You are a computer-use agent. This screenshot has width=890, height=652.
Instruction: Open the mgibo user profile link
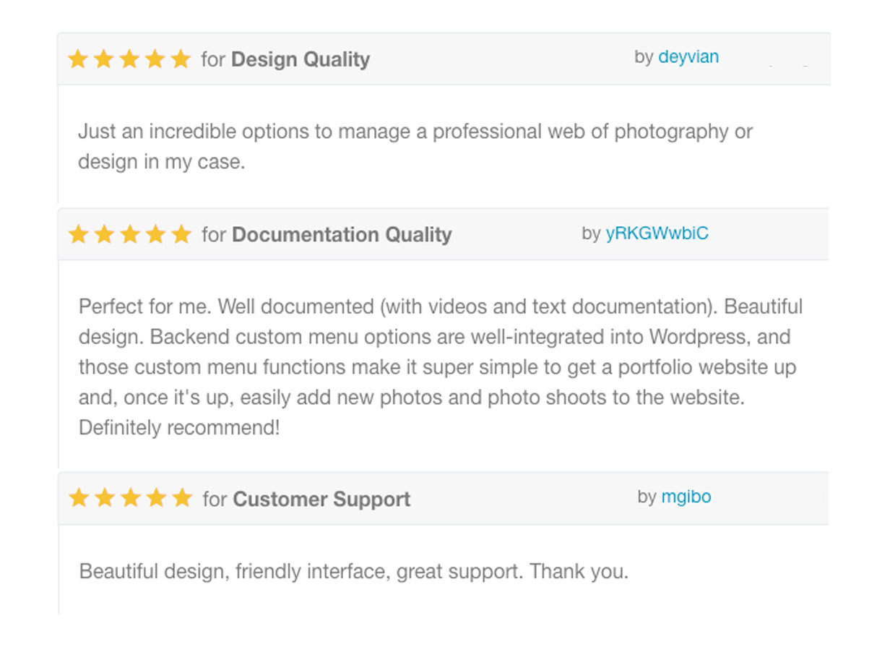[686, 497]
